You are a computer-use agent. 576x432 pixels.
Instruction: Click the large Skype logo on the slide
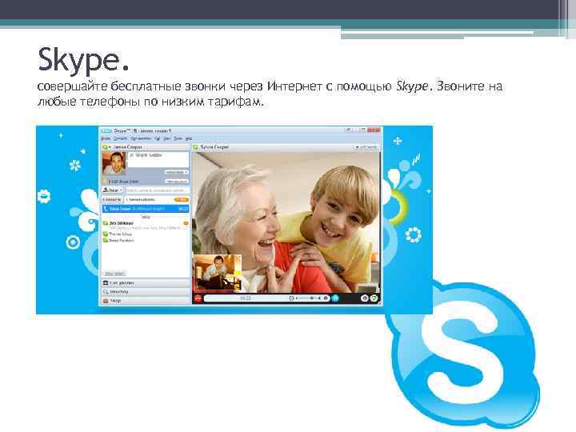click(463, 354)
